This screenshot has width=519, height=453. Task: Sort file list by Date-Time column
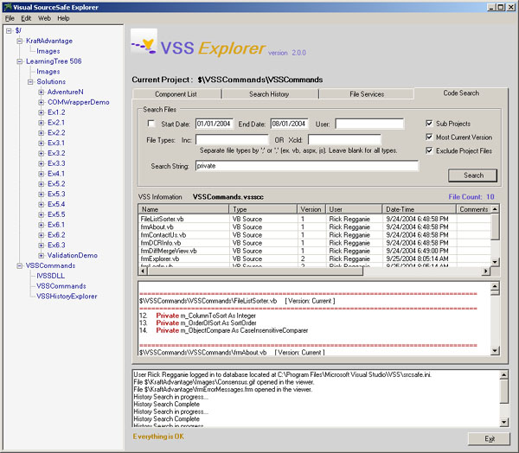(x=419, y=209)
